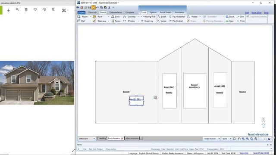Click the Save & Exit link

[257, 12]
